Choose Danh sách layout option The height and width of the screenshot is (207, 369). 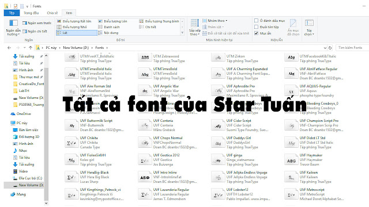(x=109, y=27)
